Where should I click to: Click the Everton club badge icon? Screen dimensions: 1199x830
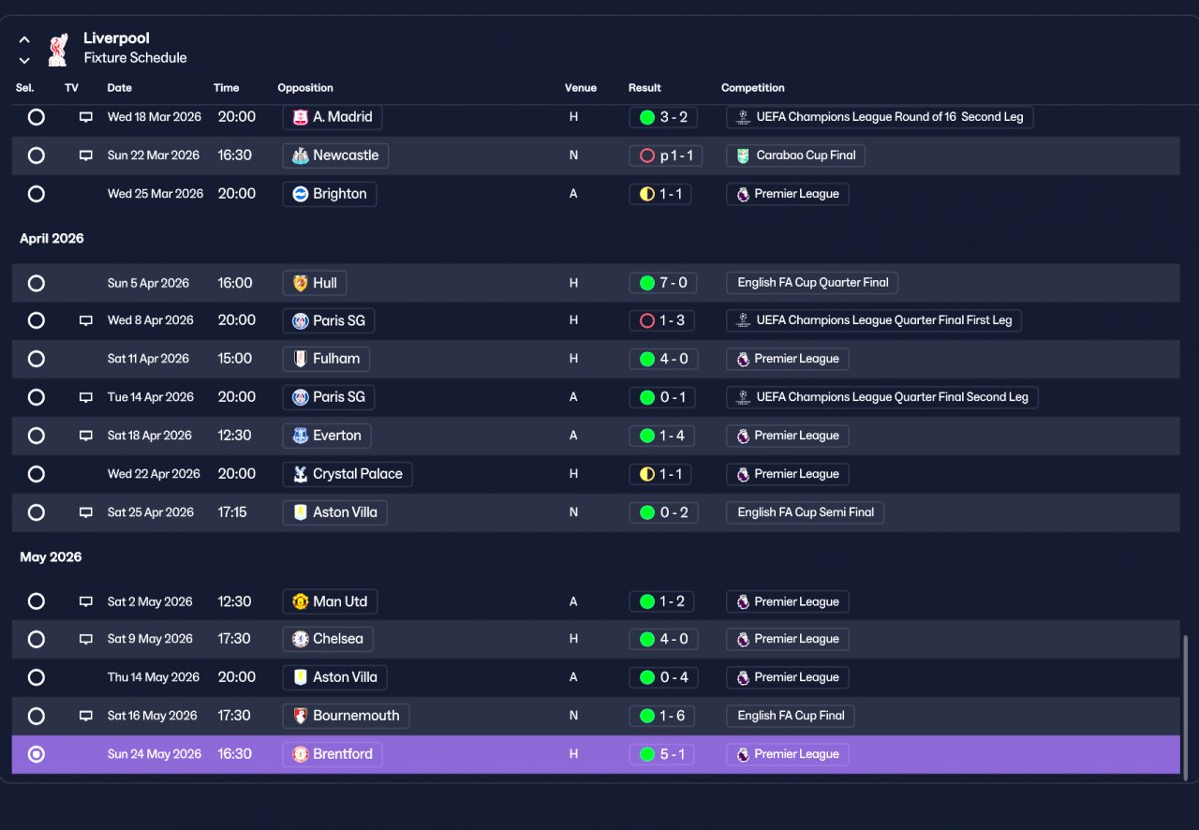300,436
